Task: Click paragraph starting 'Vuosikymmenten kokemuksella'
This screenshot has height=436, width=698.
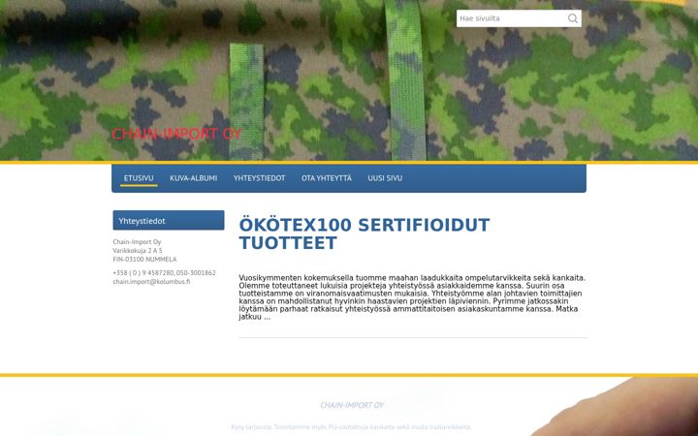Action: [x=413, y=297]
